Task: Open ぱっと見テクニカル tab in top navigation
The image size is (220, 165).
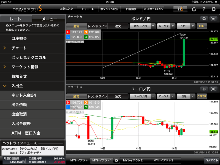Action: click(153, 9)
